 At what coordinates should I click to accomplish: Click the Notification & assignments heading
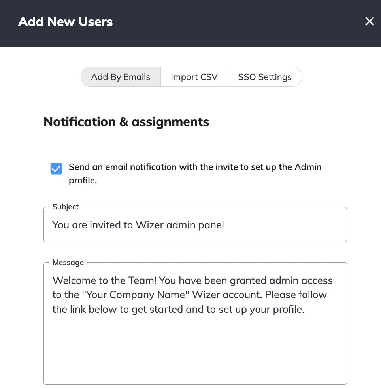click(x=126, y=122)
